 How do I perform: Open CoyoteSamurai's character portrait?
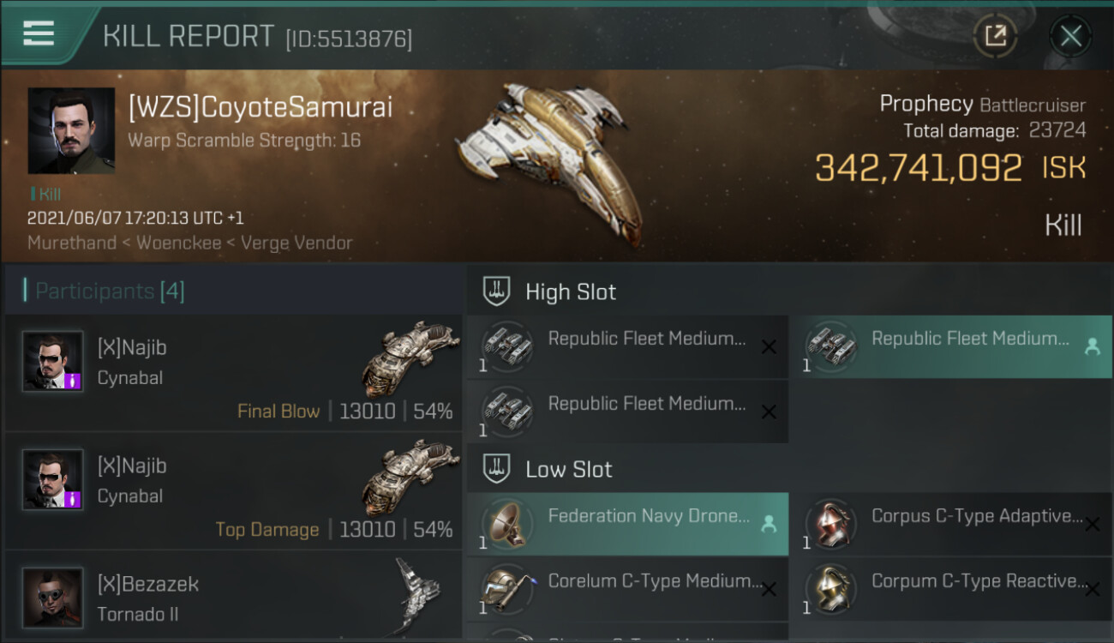point(71,130)
